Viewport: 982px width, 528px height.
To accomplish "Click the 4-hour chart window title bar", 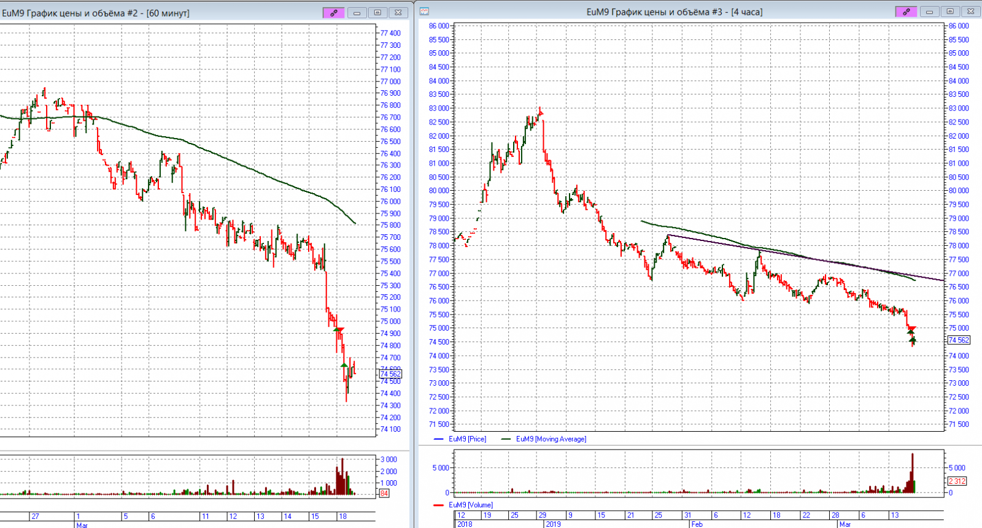I will [x=674, y=12].
